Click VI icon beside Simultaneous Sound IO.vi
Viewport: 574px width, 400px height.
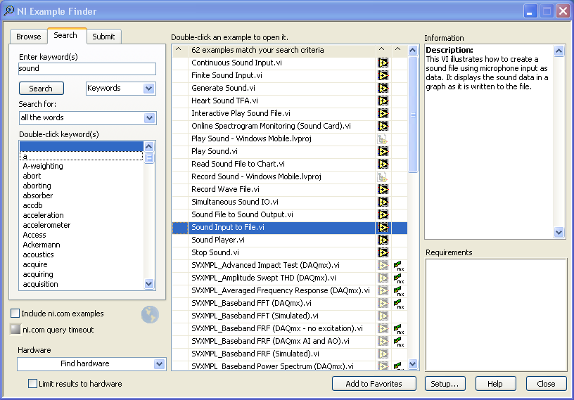(x=383, y=202)
